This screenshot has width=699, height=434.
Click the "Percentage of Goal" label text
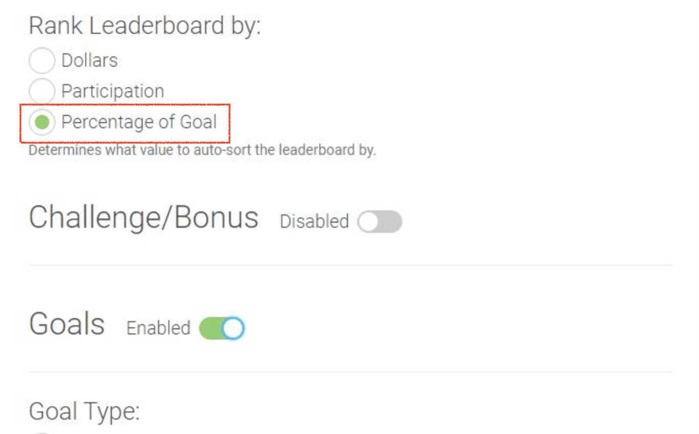pyautogui.click(x=139, y=122)
